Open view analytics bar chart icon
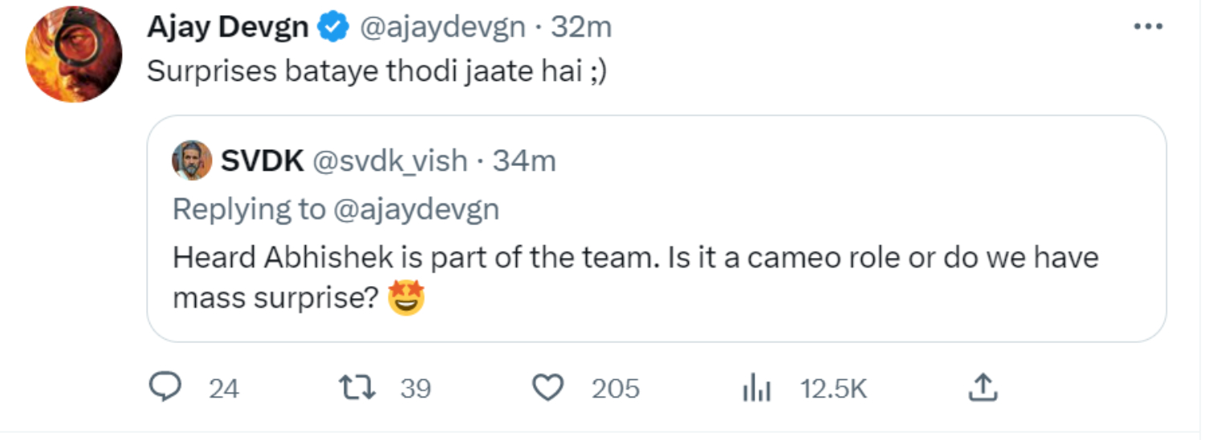1225x440 pixels. (755, 389)
